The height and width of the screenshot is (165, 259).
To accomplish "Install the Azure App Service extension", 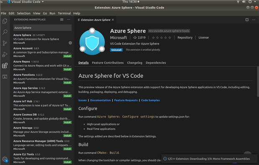I will [67, 96].
